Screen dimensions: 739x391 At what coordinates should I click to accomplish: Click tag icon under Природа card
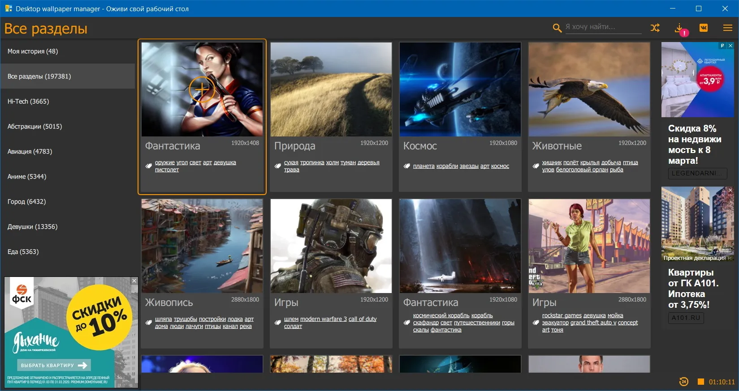point(278,166)
